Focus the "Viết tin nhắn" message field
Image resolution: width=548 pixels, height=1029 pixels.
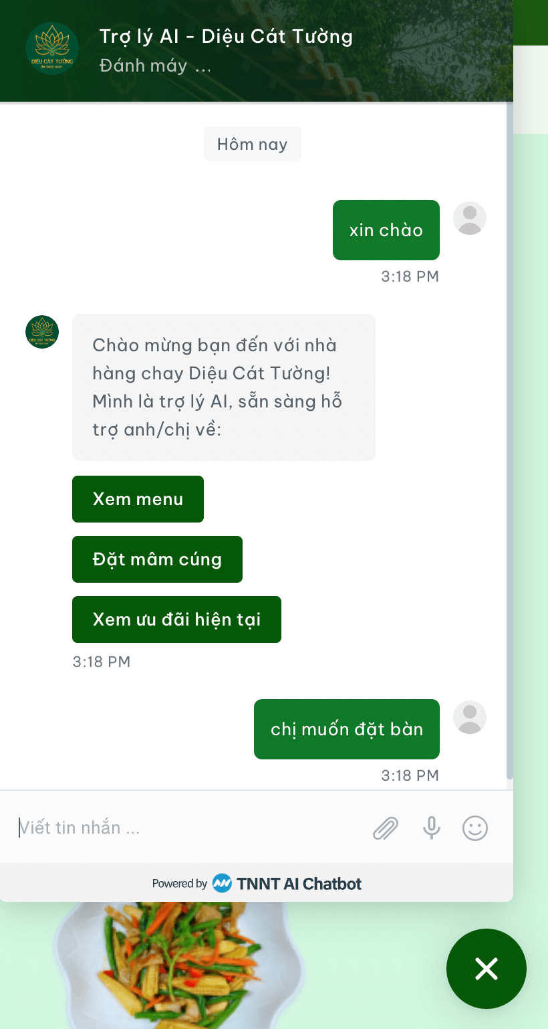187,828
